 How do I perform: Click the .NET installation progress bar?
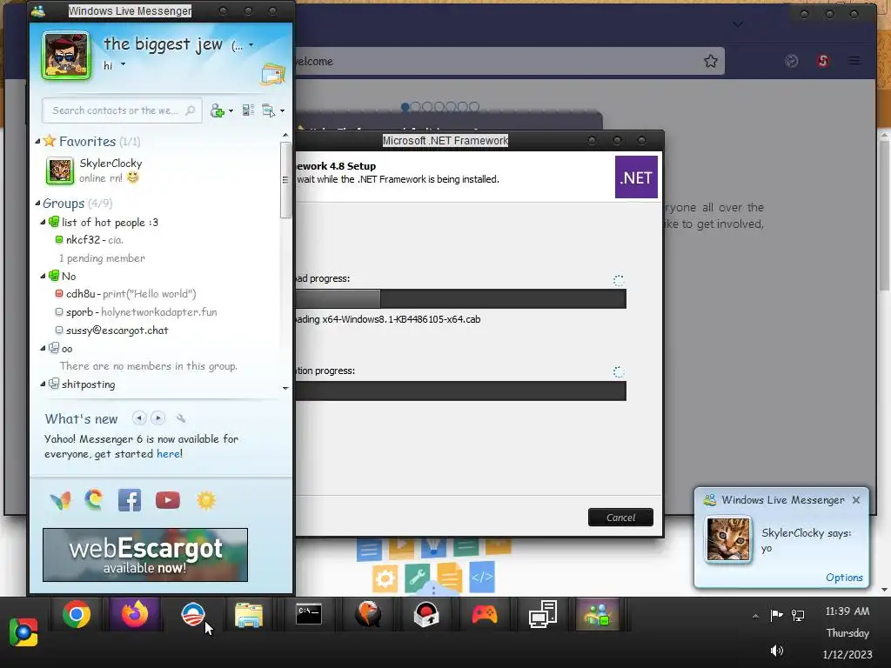coord(460,391)
